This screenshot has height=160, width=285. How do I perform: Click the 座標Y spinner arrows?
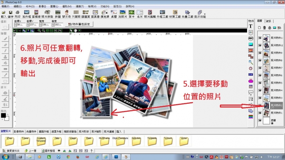coord(28,25)
